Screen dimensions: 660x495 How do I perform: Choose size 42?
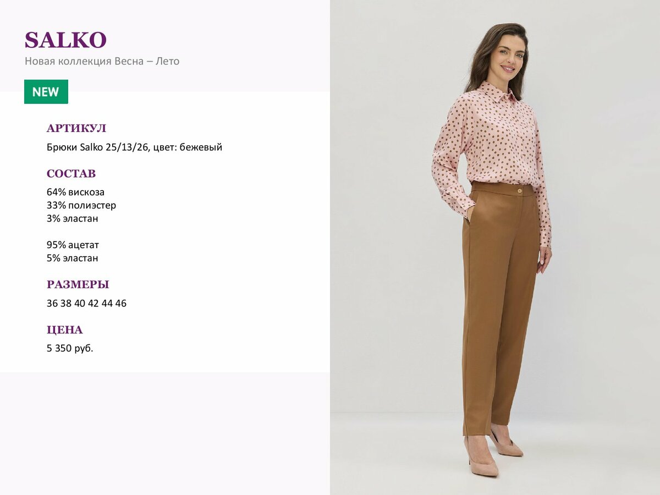pos(94,304)
